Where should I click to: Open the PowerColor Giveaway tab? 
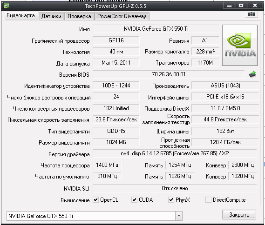122,16
